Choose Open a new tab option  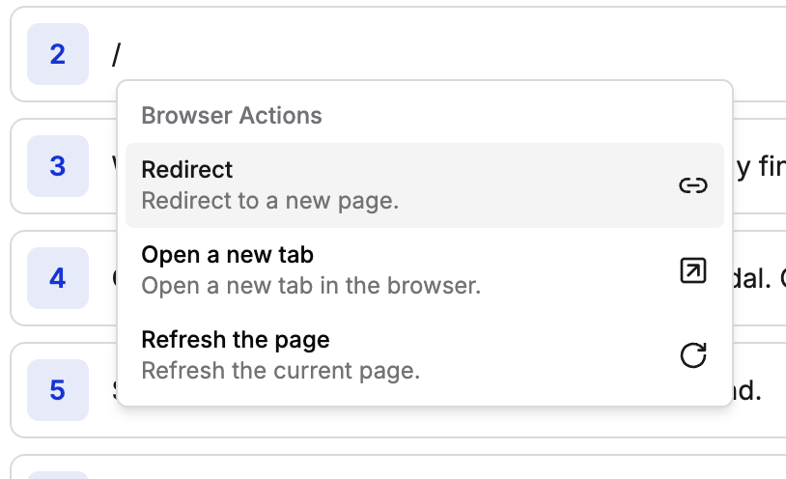[227, 256]
